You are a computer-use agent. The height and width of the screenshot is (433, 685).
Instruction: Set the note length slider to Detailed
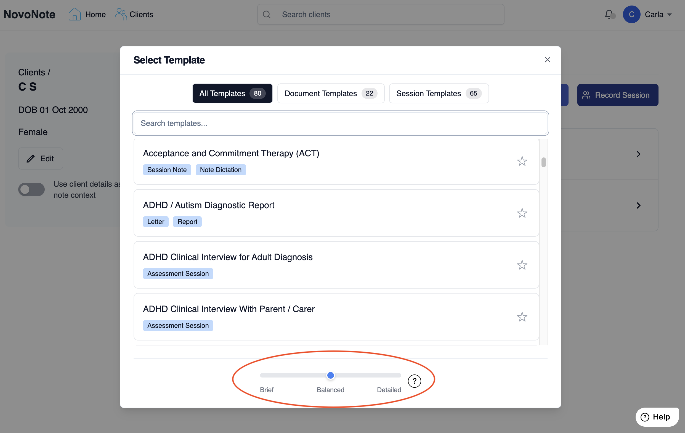[x=400, y=375]
